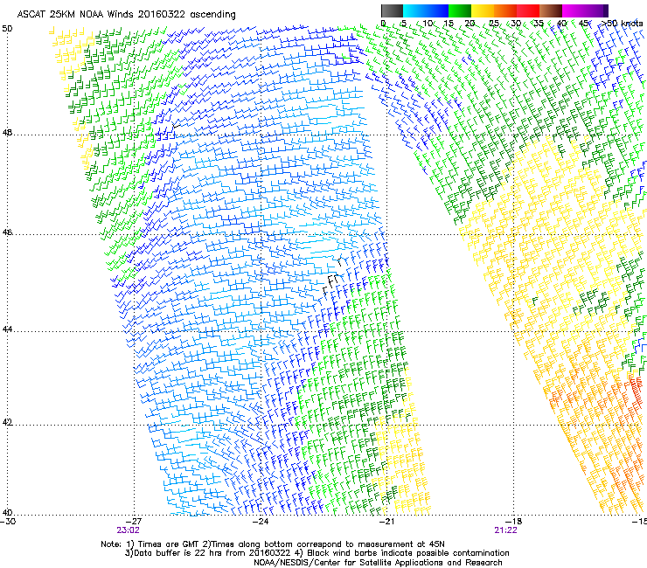Click the yellow 20-25 knots legend swatch
Screen dimensions: 647x568
[x=483, y=10]
